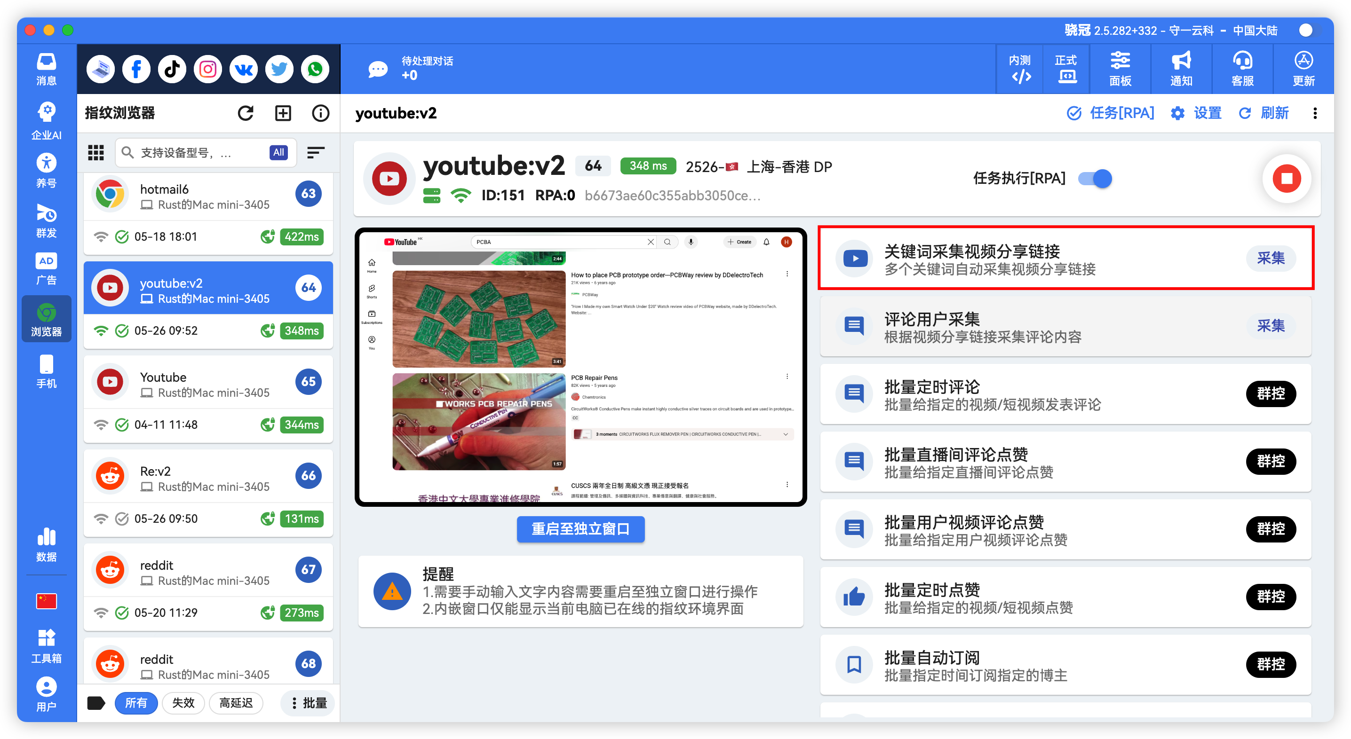The height and width of the screenshot is (739, 1351).
Task: Open the 面板 dashboard icon
Action: (1120, 69)
